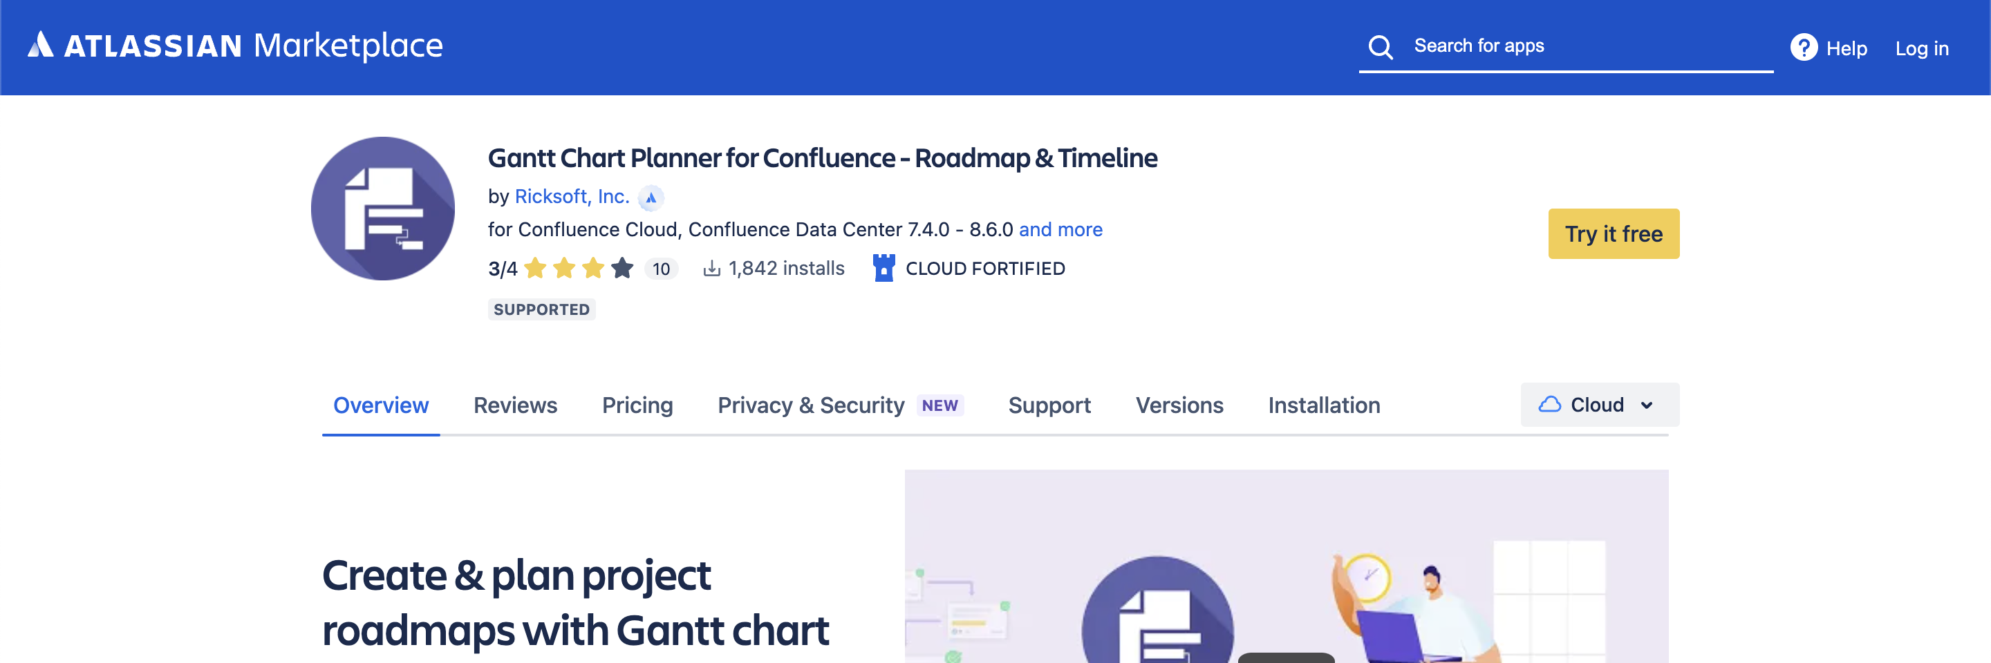Click the 'Create & plan project roadmaps' heading
The image size is (1991, 663).
coord(575,603)
